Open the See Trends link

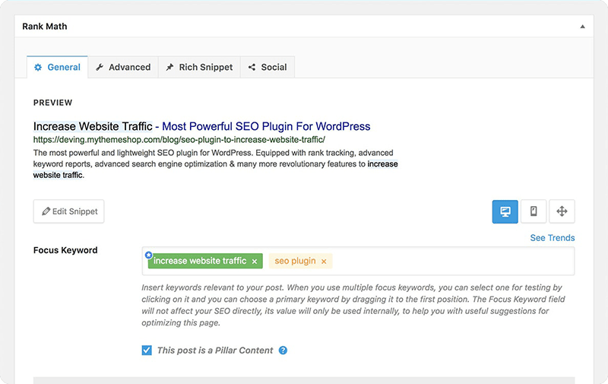pos(553,238)
